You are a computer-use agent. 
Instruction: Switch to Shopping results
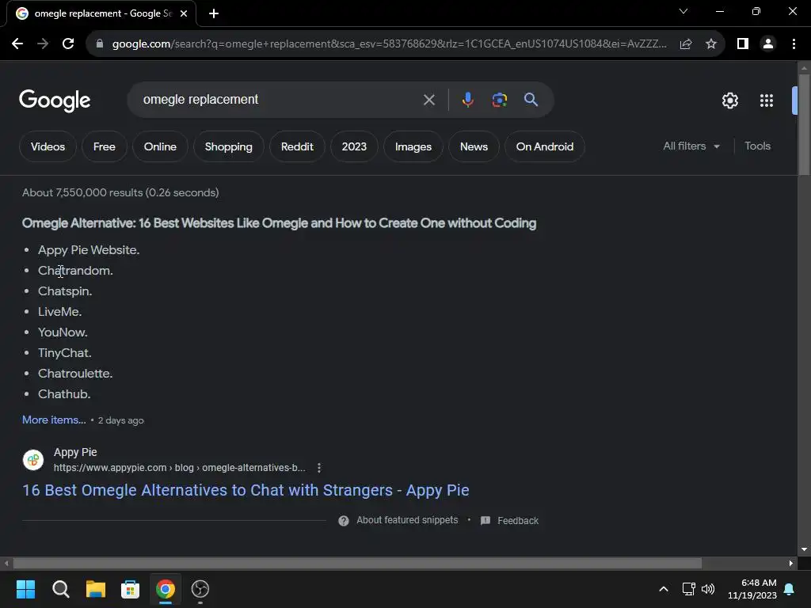pos(229,146)
